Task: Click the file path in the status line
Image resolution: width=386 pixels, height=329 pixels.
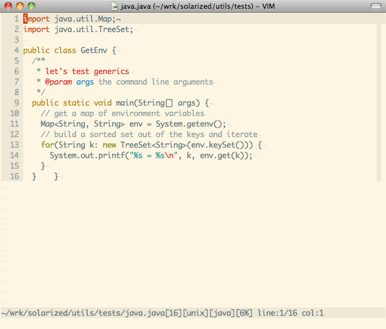Action: (83, 313)
